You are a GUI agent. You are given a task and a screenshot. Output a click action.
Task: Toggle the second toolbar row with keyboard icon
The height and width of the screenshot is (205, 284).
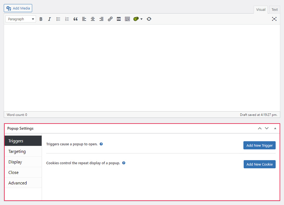tap(127, 19)
